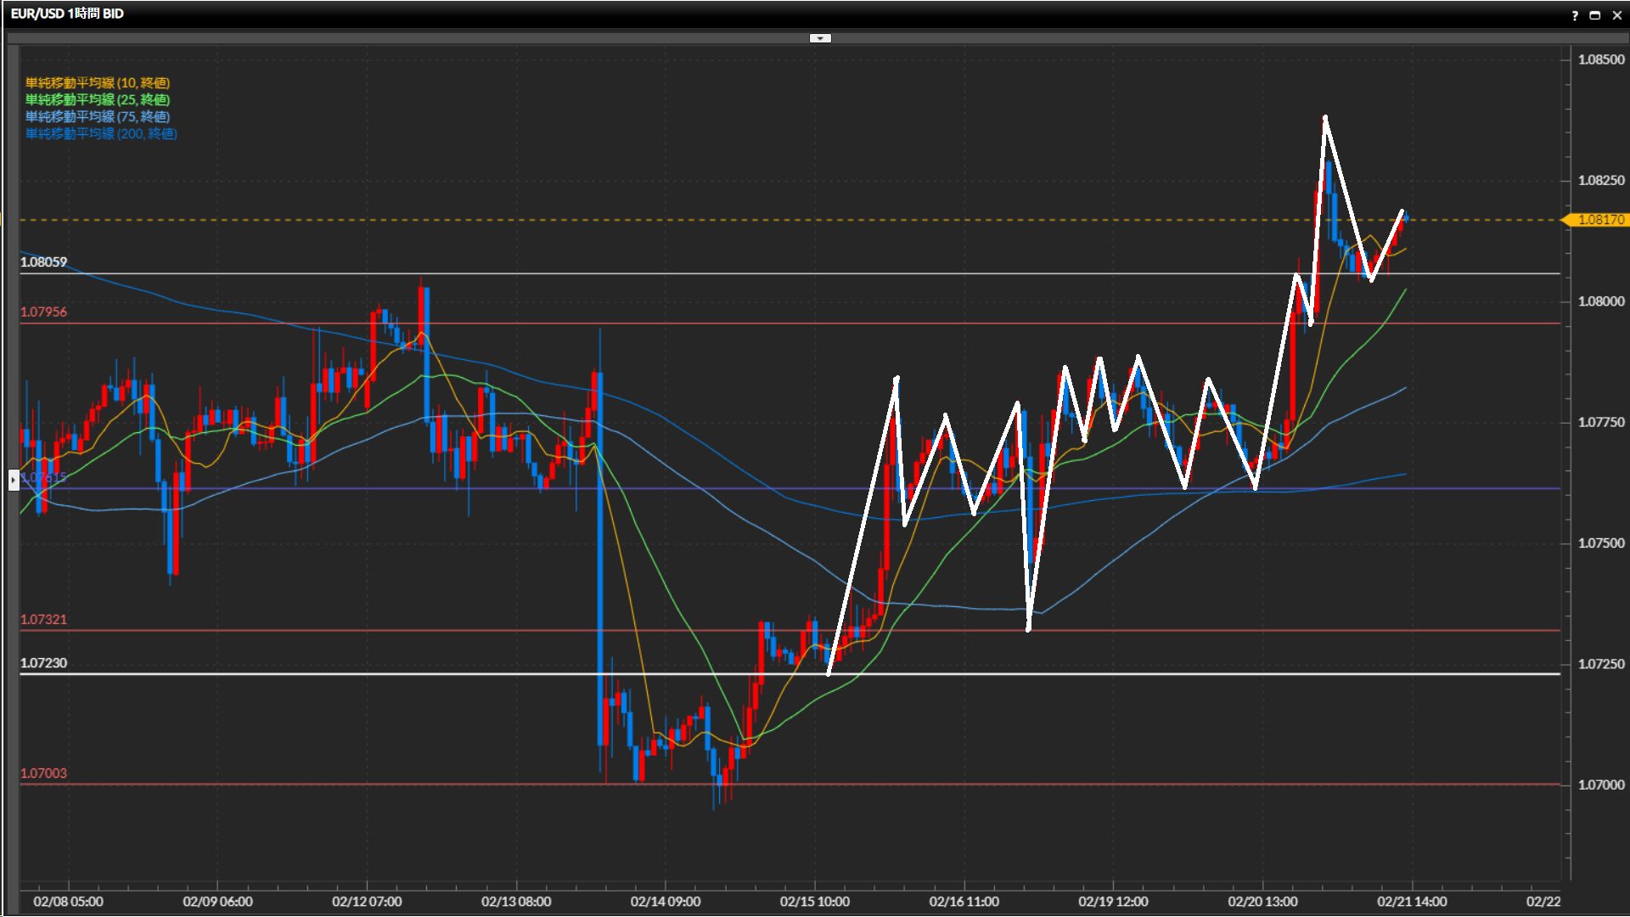1630x917 pixels.
Task: Click the 1.08500 price axis label
Action: [x=1601, y=59]
